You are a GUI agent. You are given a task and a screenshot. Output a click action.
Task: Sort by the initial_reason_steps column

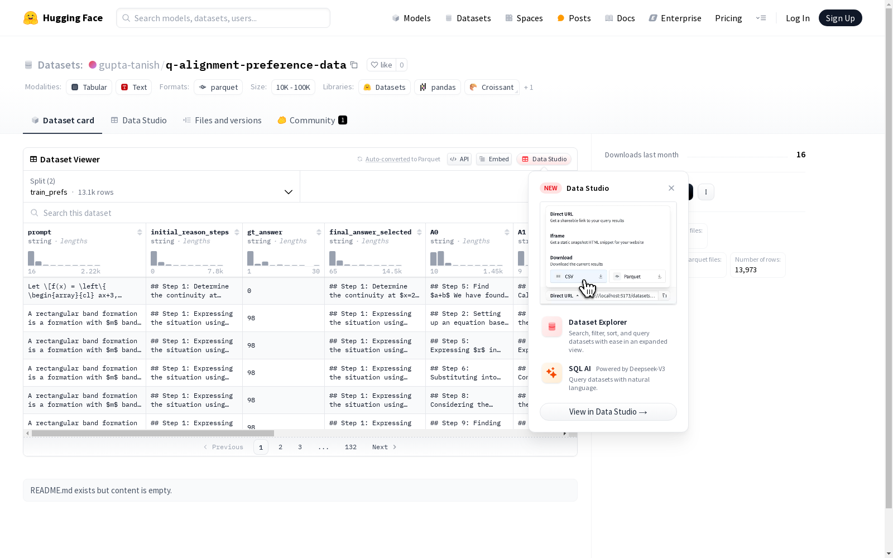pos(237,232)
